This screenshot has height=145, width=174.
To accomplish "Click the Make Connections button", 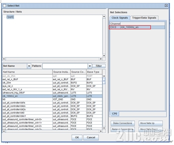I will point(123,123).
